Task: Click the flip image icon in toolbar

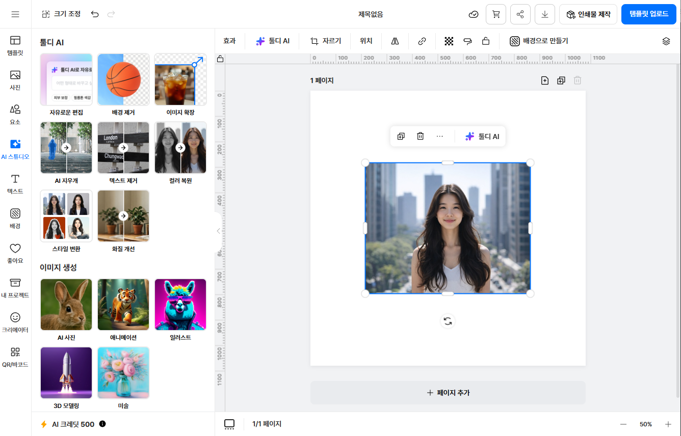Action: pyautogui.click(x=395, y=41)
